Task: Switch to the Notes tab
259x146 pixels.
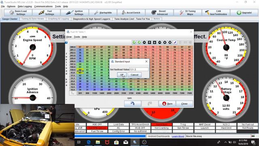Action: (157, 19)
